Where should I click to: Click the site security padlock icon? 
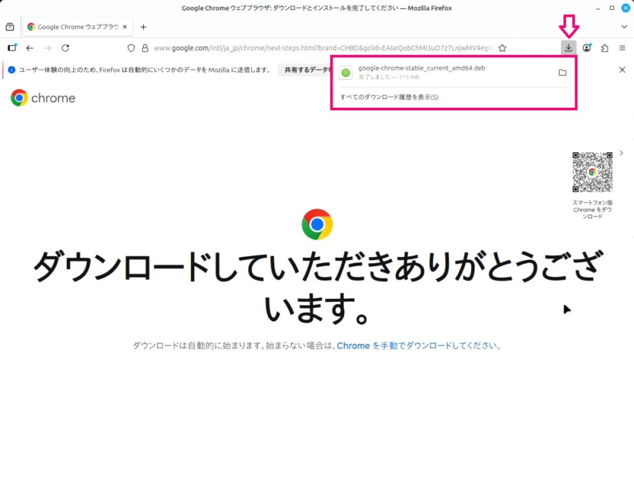(x=145, y=48)
